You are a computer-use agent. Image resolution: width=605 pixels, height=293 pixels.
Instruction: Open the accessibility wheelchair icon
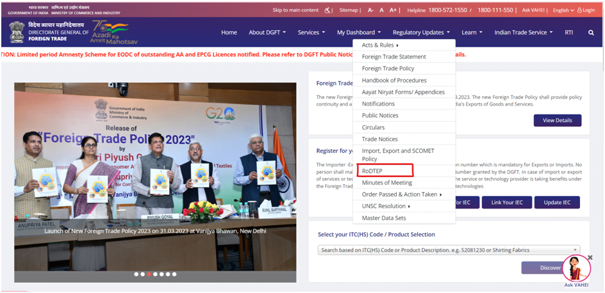[x=329, y=10]
